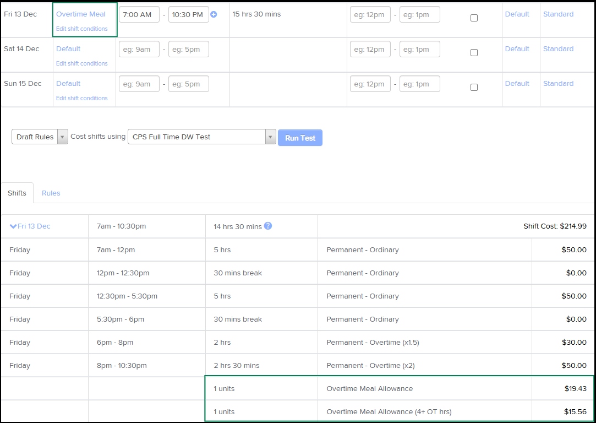Select the Shifts tab
This screenshot has height=423, width=596.
[17, 193]
